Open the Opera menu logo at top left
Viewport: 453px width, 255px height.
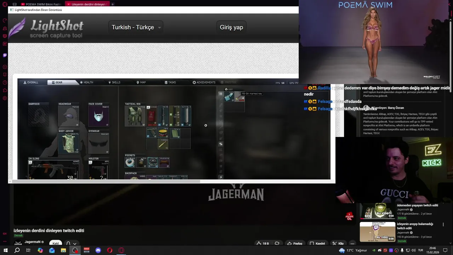[x=5, y=4]
